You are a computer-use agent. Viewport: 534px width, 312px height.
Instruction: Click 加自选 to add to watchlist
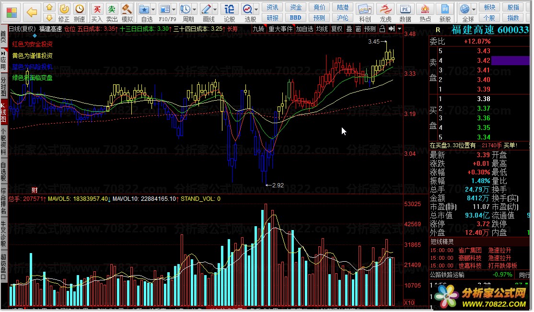[x=304, y=29]
